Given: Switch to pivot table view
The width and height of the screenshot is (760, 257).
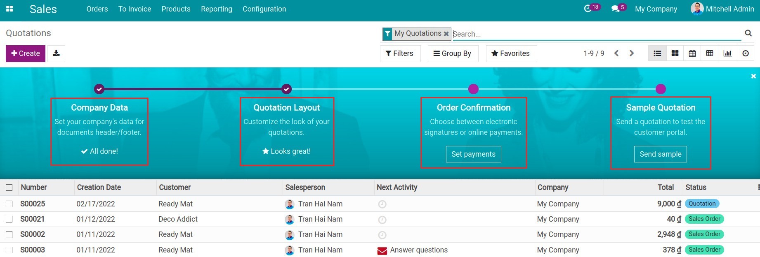Looking at the screenshot, I should pyautogui.click(x=710, y=53).
